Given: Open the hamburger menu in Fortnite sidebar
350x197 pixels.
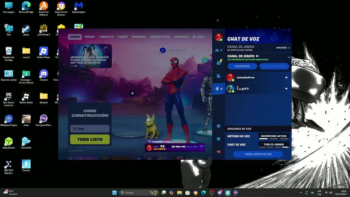Looking at the screenshot, I should 218,139.
